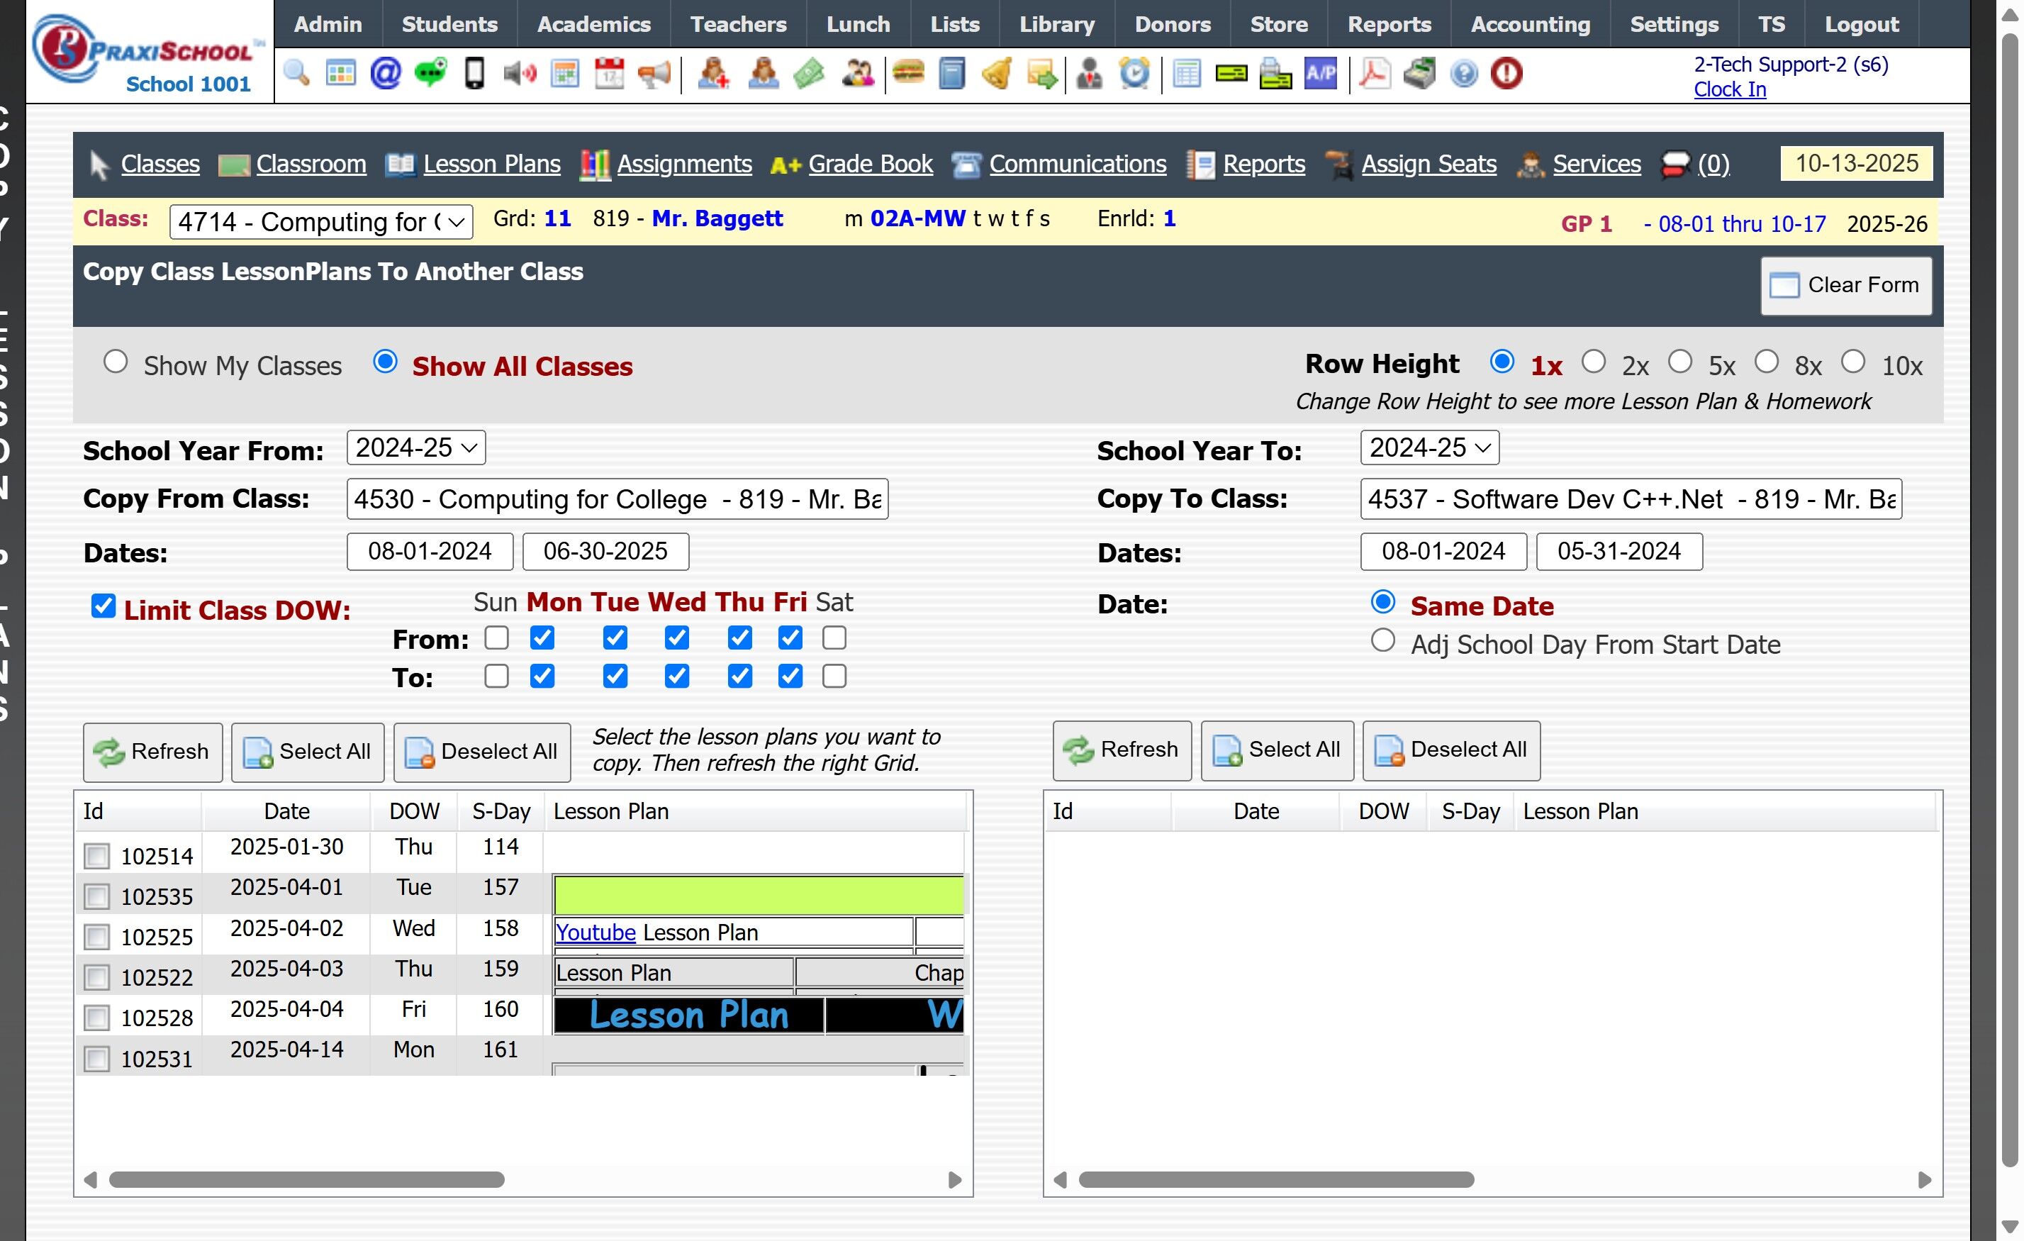2024x1241 pixels.
Task: Open the Academics menu
Action: [x=593, y=24]
